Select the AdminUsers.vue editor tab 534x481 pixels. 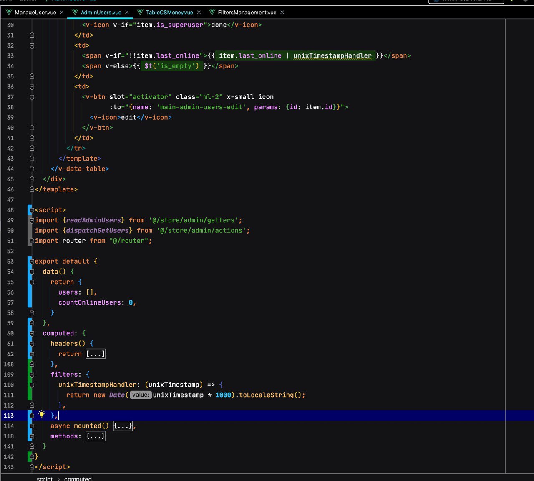pos(101,13)
